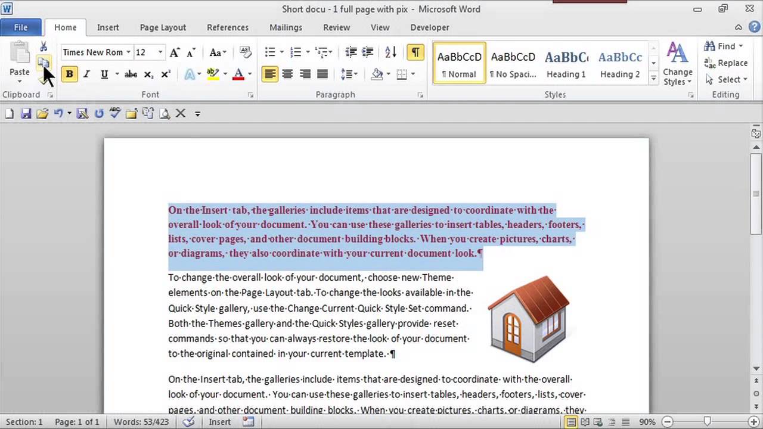Open Change Styles dropdown

click(678, 65)
